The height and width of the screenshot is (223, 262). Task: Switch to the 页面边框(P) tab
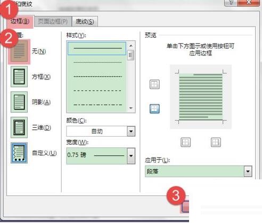(x=53, y=22)
